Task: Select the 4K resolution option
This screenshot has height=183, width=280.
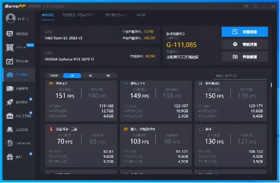Action: 108,76
